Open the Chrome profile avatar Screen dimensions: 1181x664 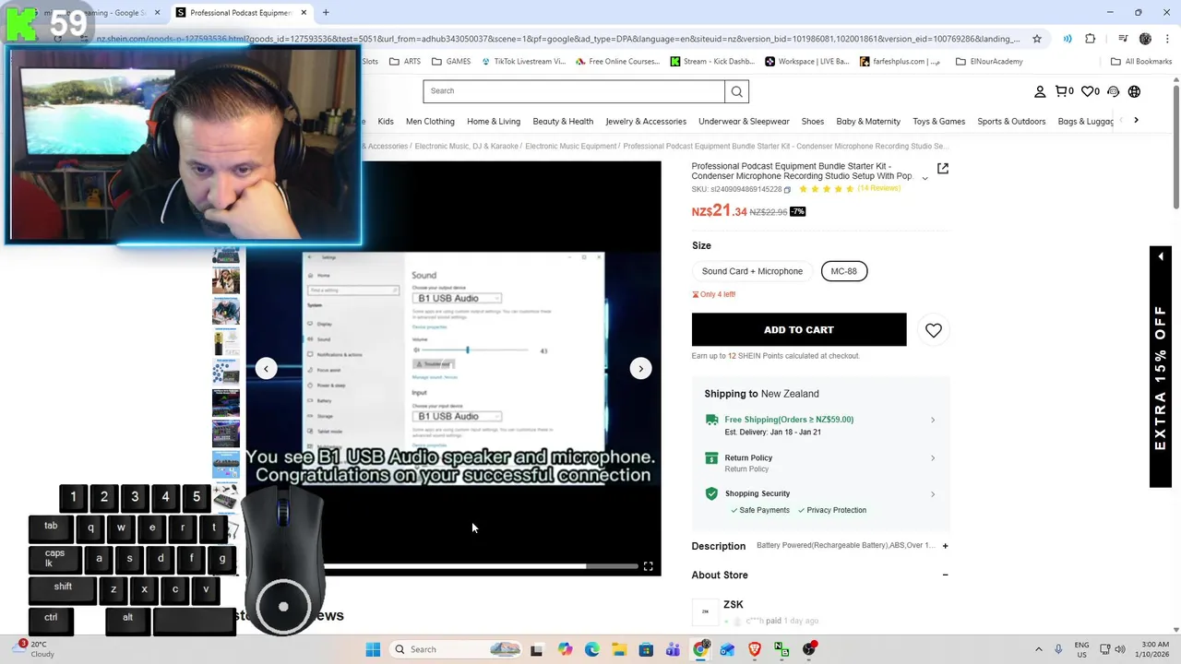pyautogui.click(x=1145, y=39)
